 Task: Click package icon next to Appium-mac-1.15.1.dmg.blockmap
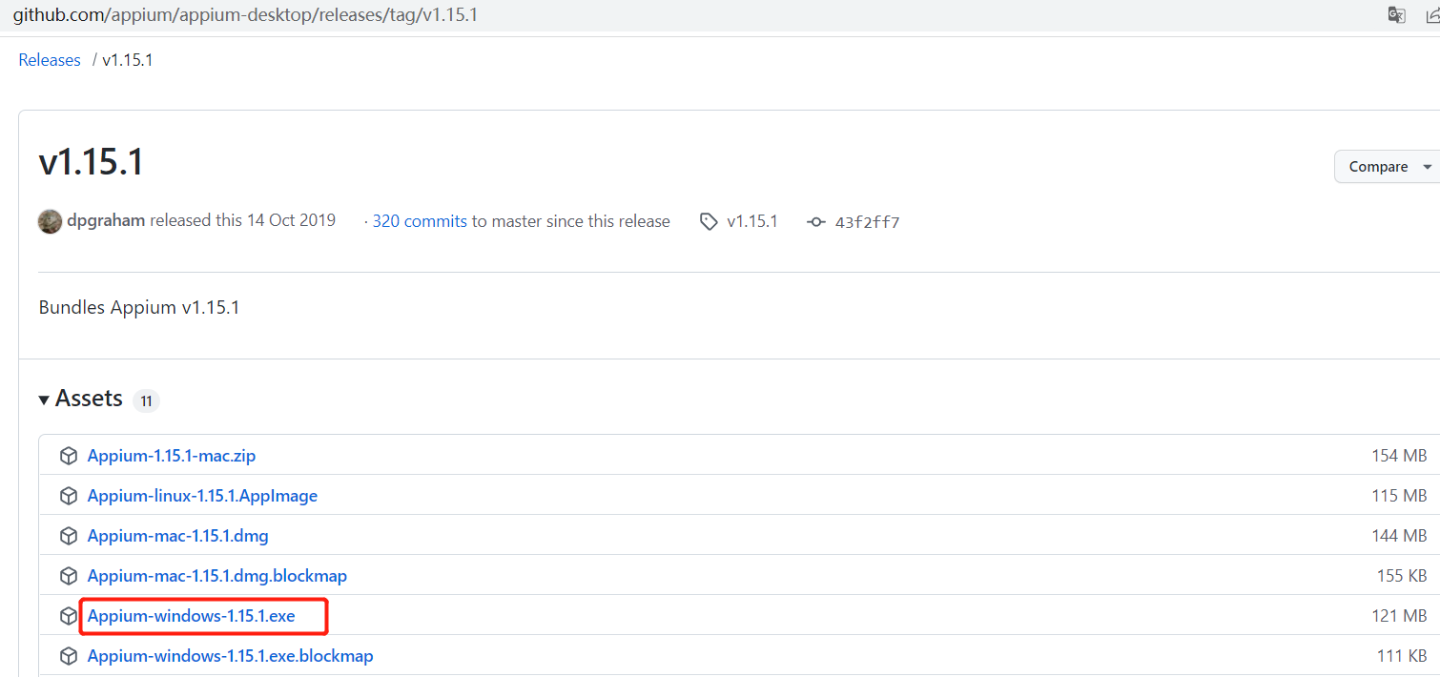click(x=68, y=576)
